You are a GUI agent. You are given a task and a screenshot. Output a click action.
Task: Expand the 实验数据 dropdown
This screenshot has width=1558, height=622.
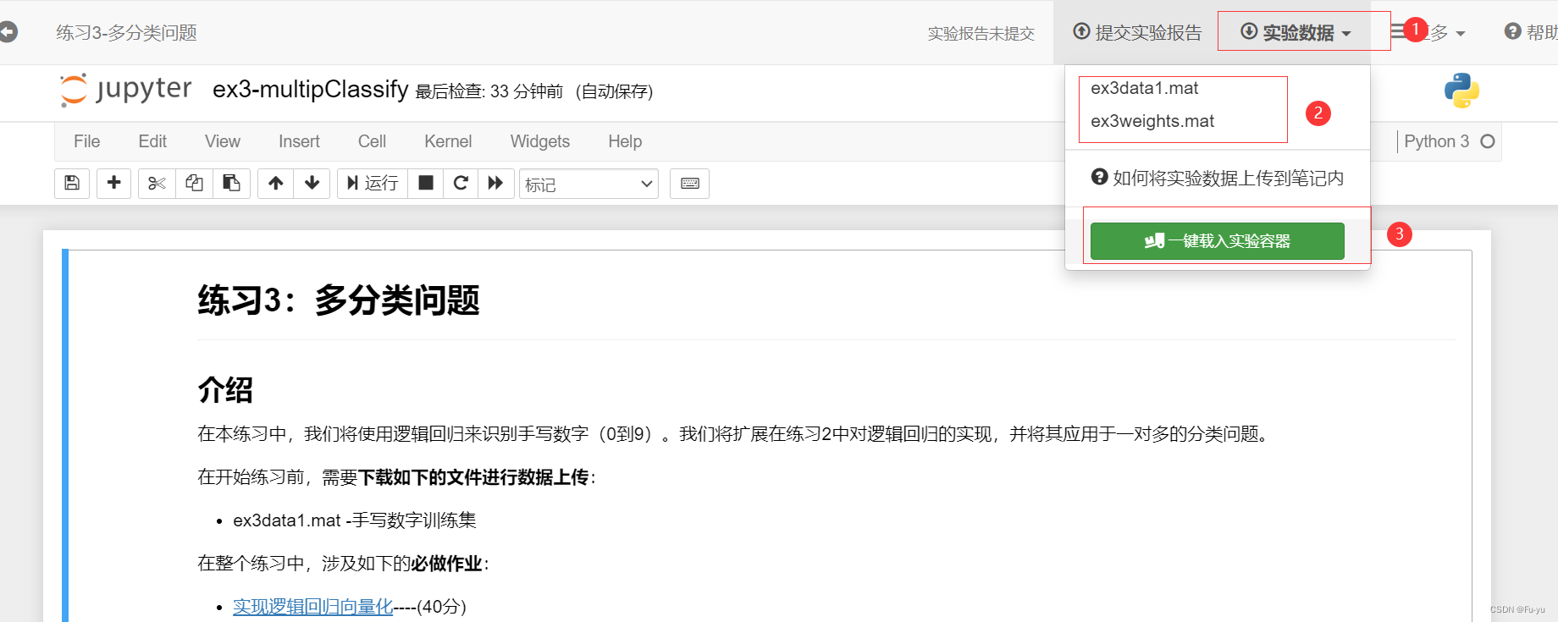tap(1296, 32)
